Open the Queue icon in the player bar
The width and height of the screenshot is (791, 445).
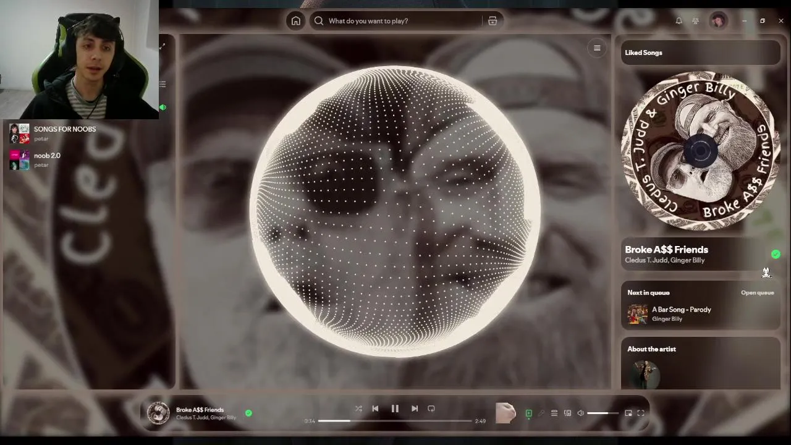click(x=554, y=413)
